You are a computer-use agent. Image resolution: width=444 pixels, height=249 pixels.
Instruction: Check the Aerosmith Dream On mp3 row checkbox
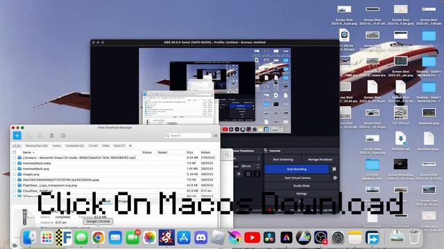(x=14, y=158)
